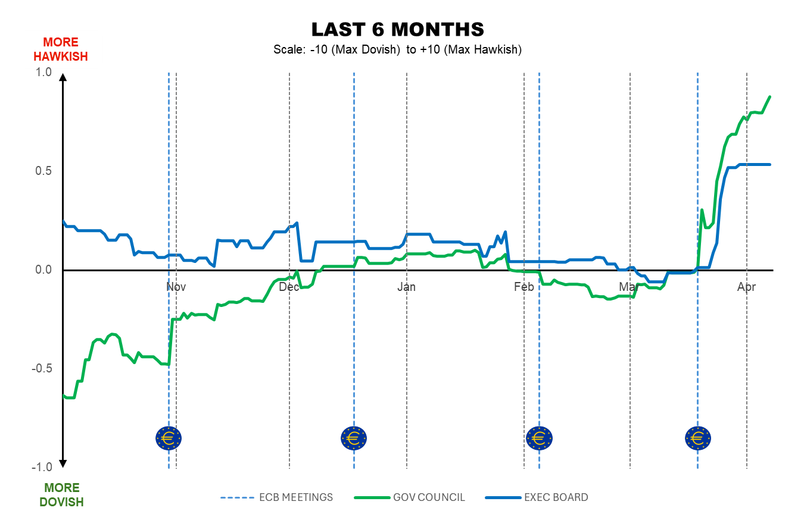804x517 pixels.
Task: Click the -0.5 tick label on the y-axis
Action: (x=43, y=368)
